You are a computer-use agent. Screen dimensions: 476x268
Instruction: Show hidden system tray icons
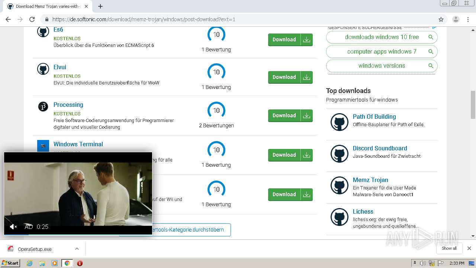pyautogui.click(x=415, y=263)
